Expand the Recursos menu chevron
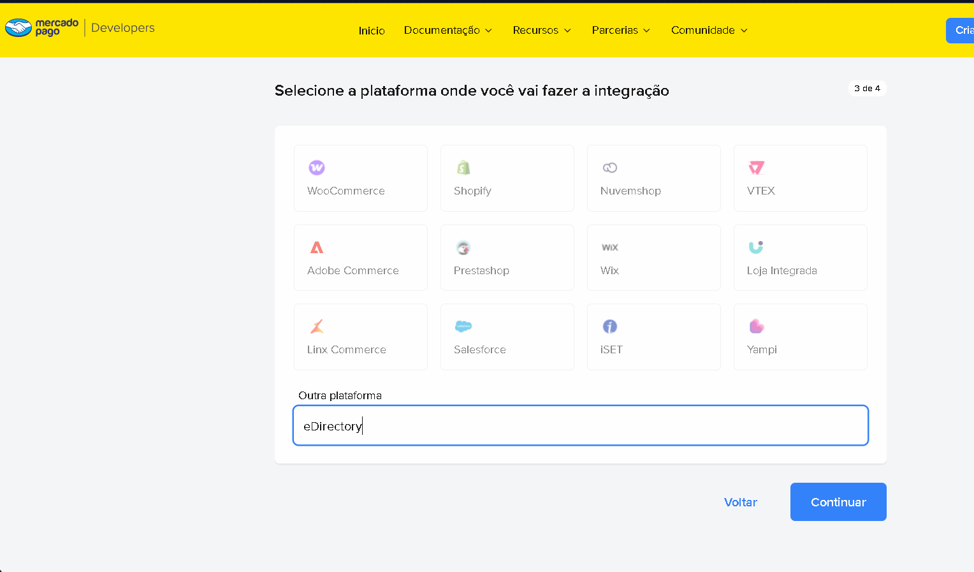 click(567, 31)
